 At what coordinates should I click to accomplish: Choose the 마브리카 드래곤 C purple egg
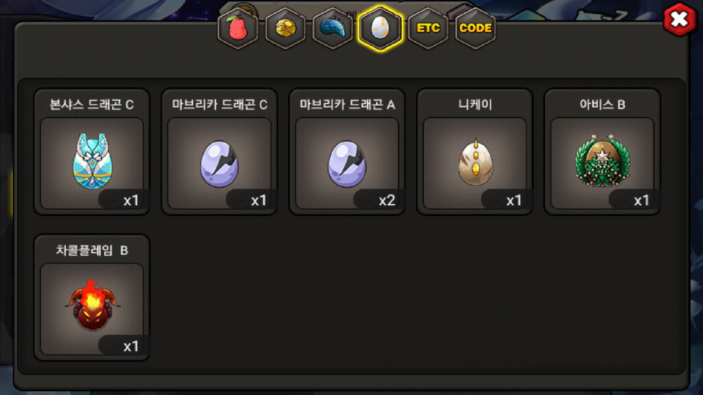click(219, 164)
